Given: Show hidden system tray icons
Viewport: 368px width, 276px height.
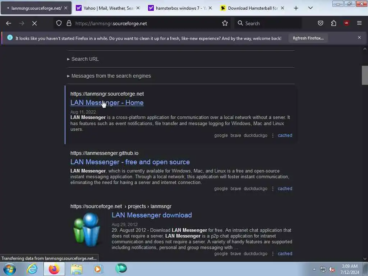Looking at the screenshot, I should pos(314,269).
